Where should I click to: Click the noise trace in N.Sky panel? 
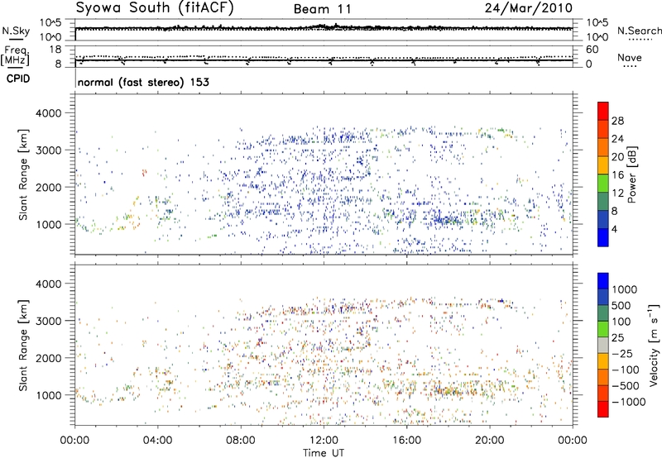click(x=324, y=28)
